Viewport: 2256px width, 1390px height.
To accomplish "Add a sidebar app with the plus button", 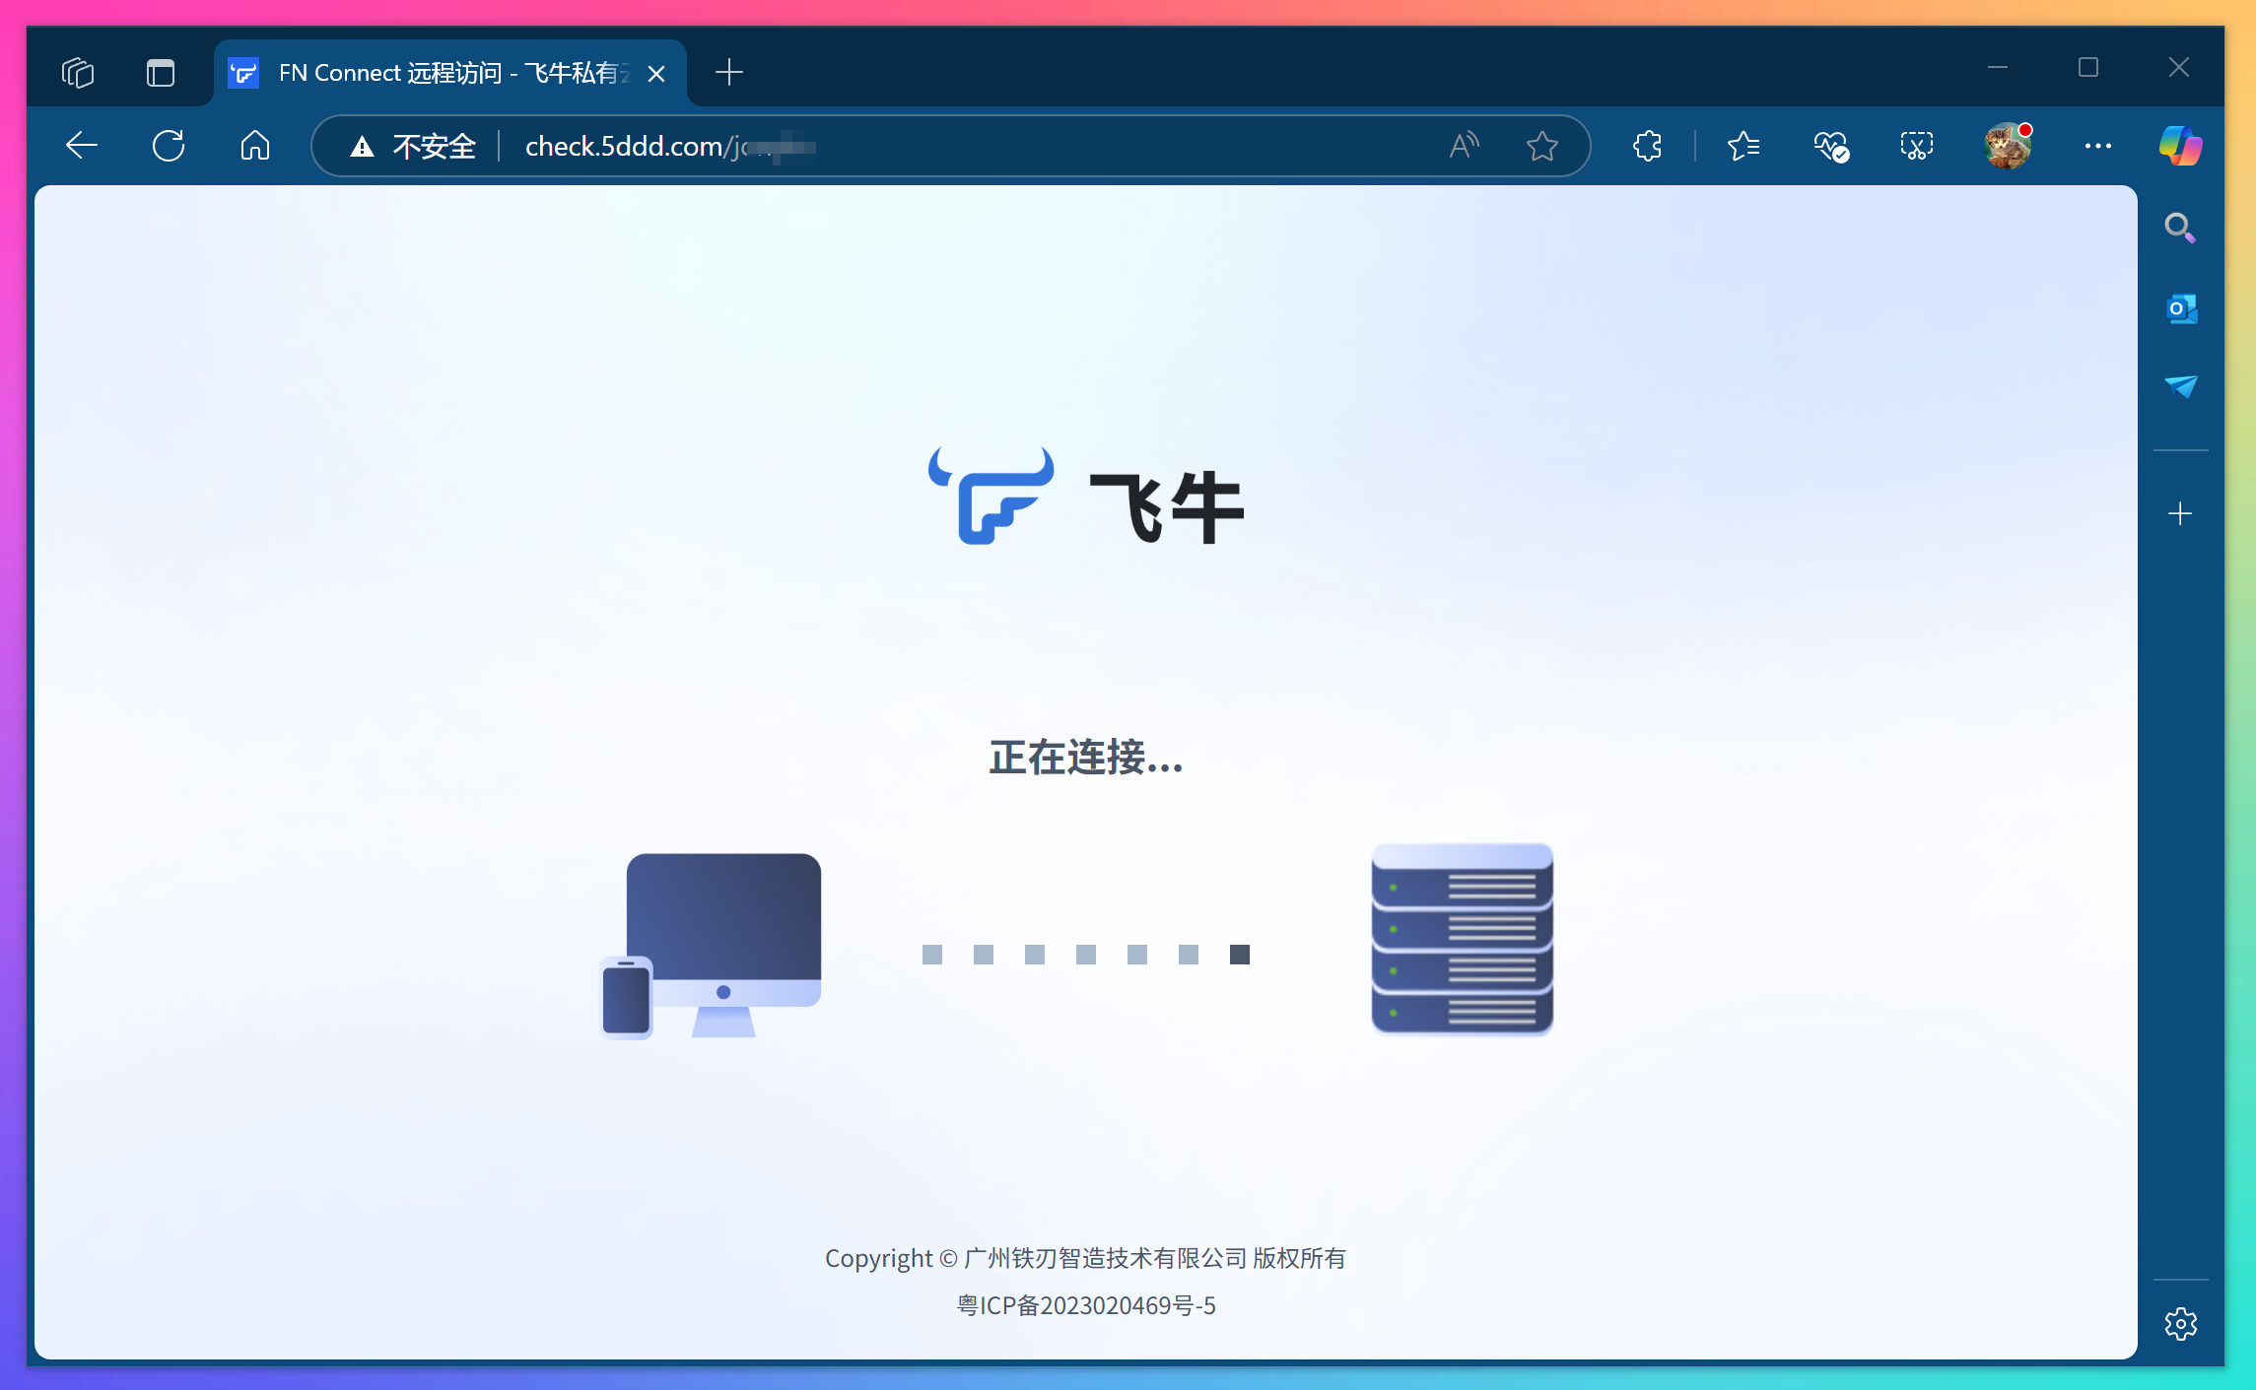I will pos(2180,513).
